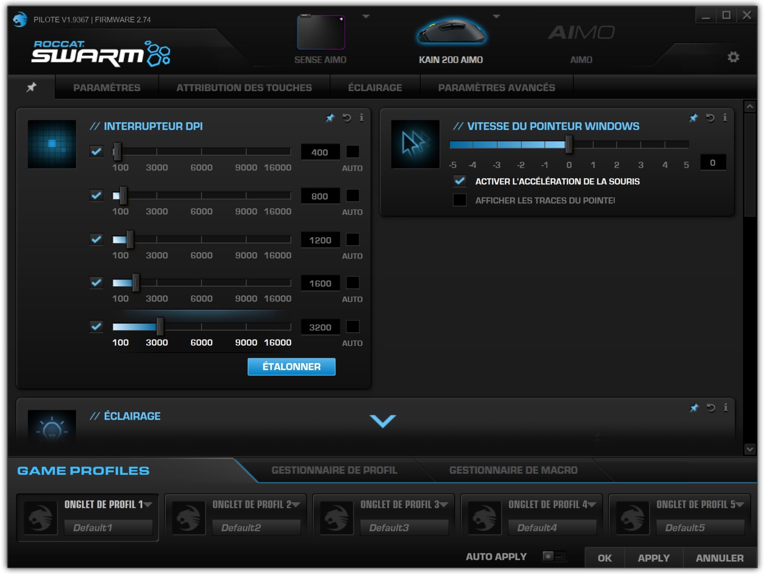Click the Apply button
Image resolution: width=765 pixels, height=574 pixels.
point(653,558)
